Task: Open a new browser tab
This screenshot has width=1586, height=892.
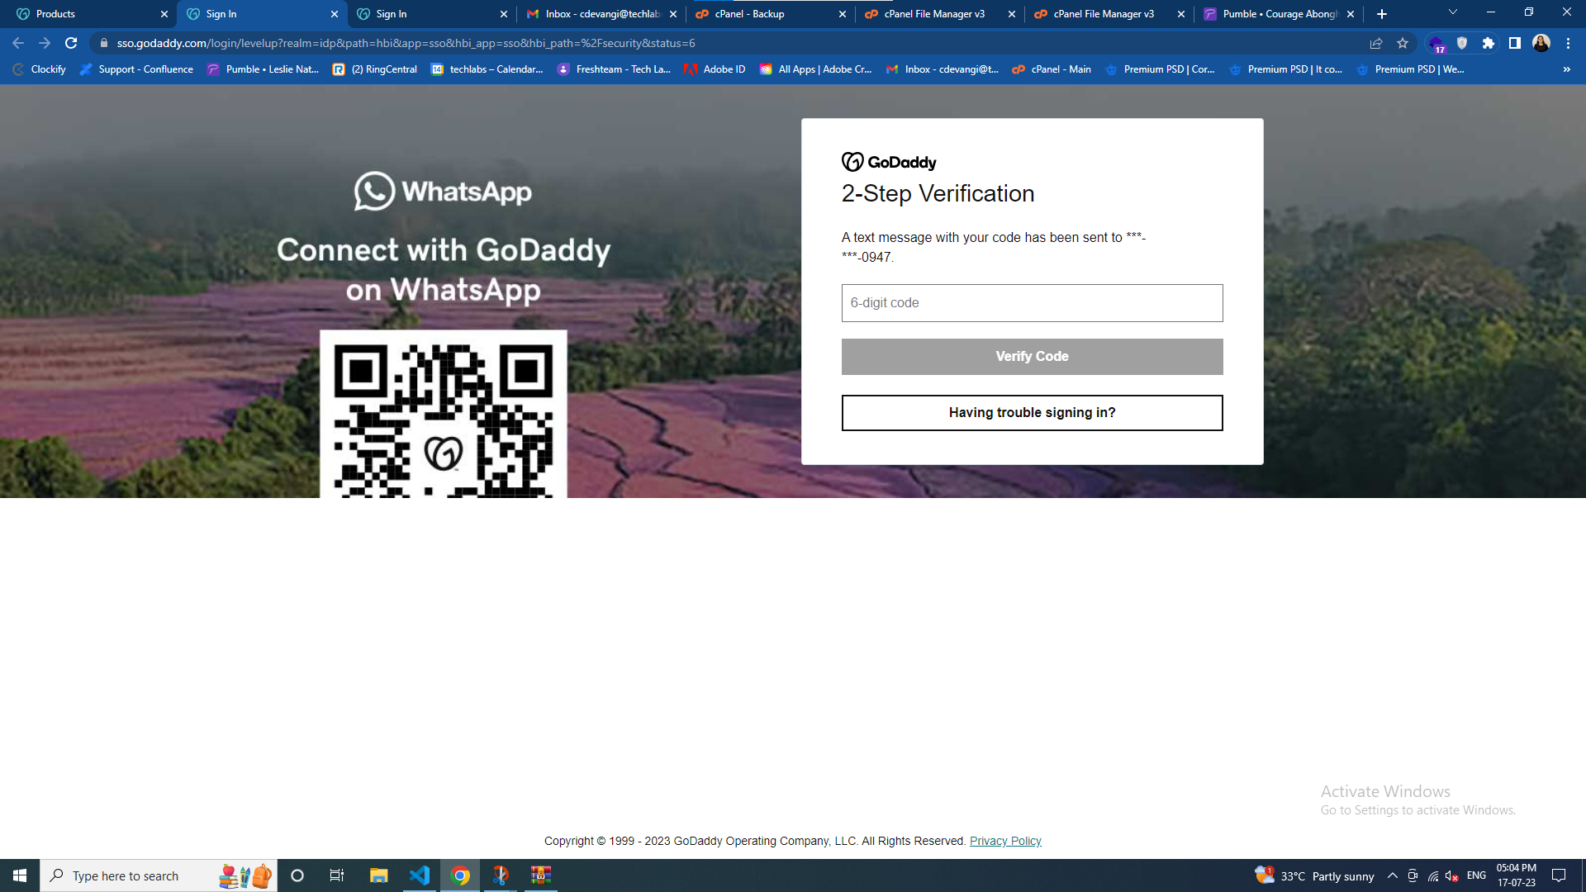Action: (x=1382, y=14)
